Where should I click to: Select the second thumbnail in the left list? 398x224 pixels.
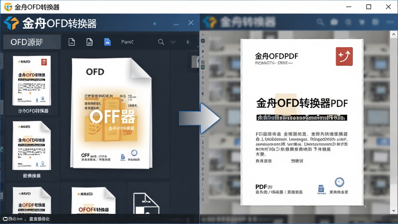tap(32, 145)
